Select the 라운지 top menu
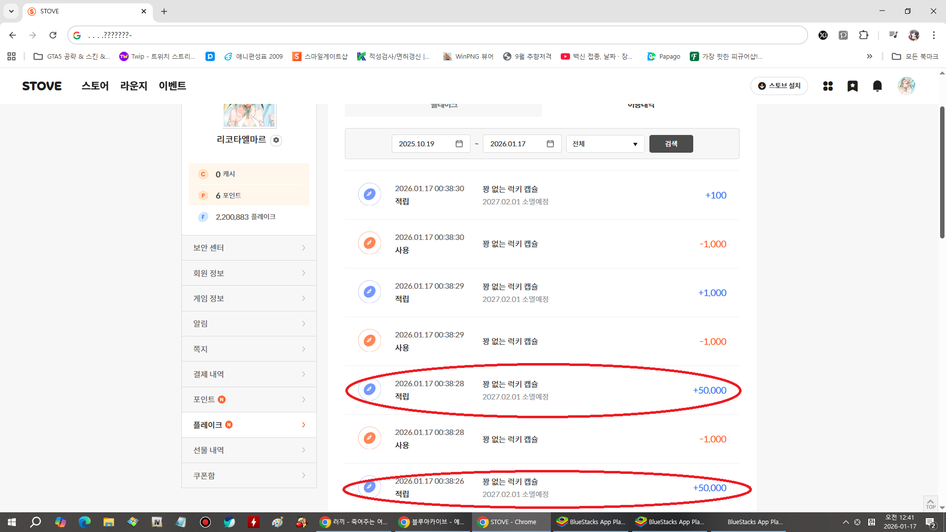The image size is (946, 532). (x=134, y=86)
